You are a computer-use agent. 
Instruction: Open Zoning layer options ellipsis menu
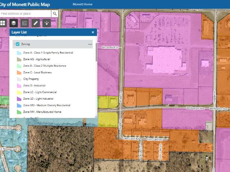point(90,44)
